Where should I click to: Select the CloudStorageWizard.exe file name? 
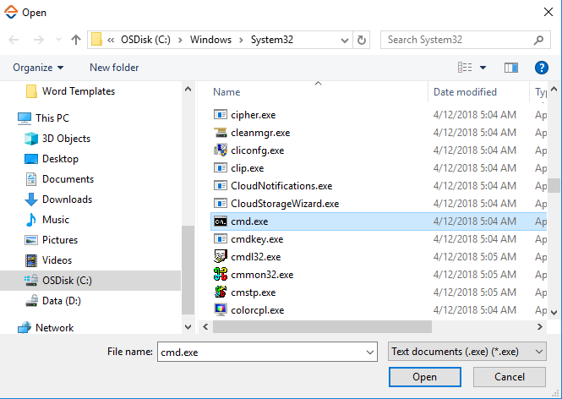pos(285,204)
